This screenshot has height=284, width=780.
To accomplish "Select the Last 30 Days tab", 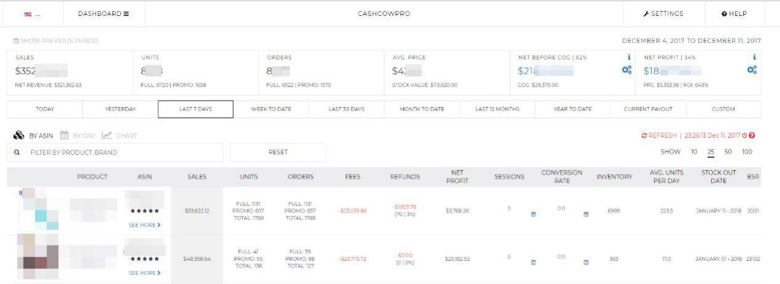I will pos(347,109).
